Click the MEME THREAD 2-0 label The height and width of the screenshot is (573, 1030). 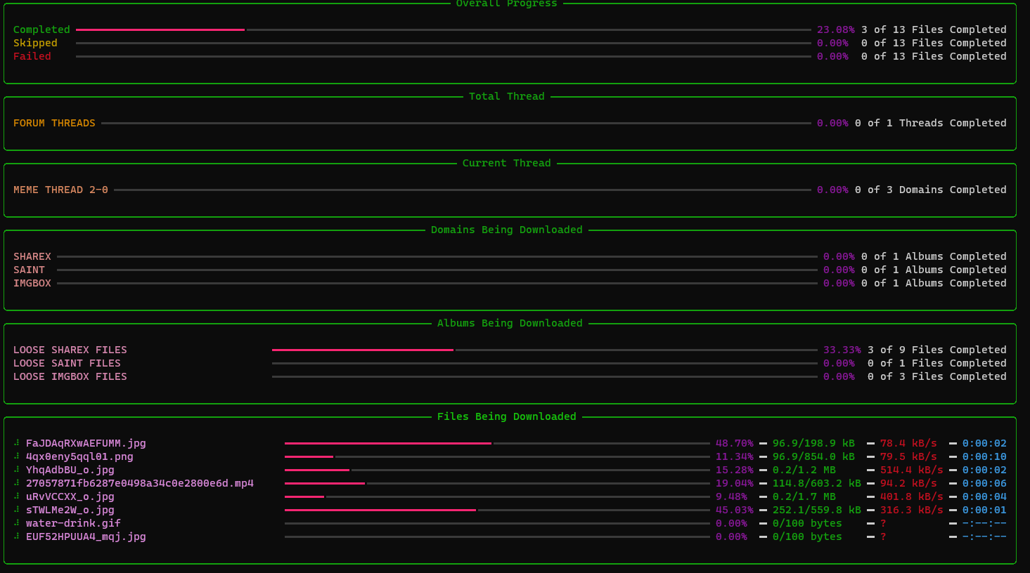(x=60, y=190)
